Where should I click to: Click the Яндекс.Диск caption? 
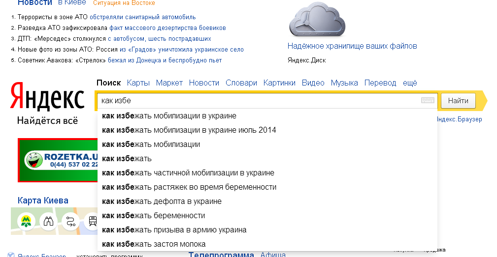(306, 60)
